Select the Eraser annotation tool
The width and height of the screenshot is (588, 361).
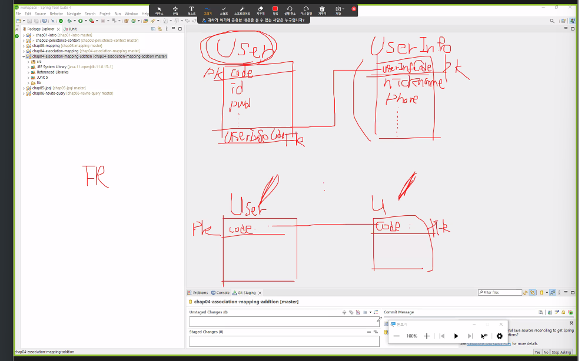coord(260,11)
